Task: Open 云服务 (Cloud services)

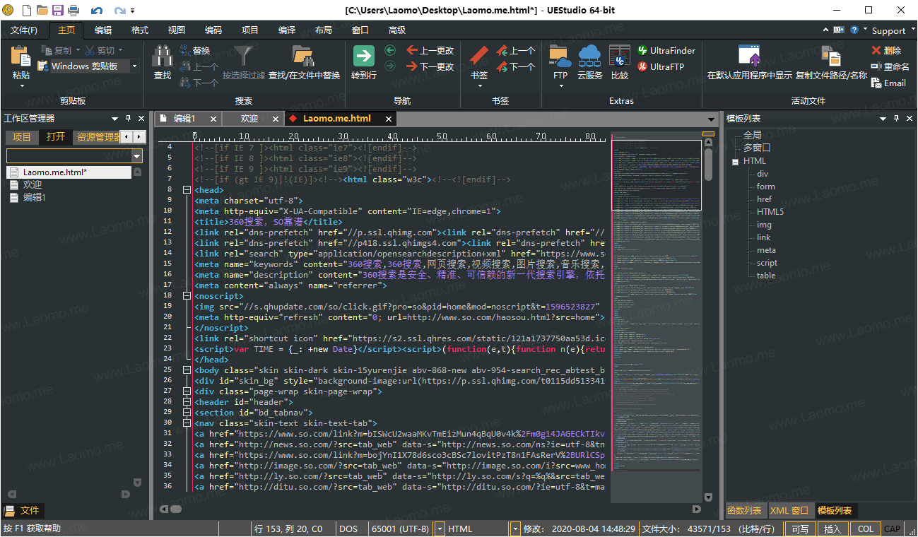Action: (x=589, y=63)
